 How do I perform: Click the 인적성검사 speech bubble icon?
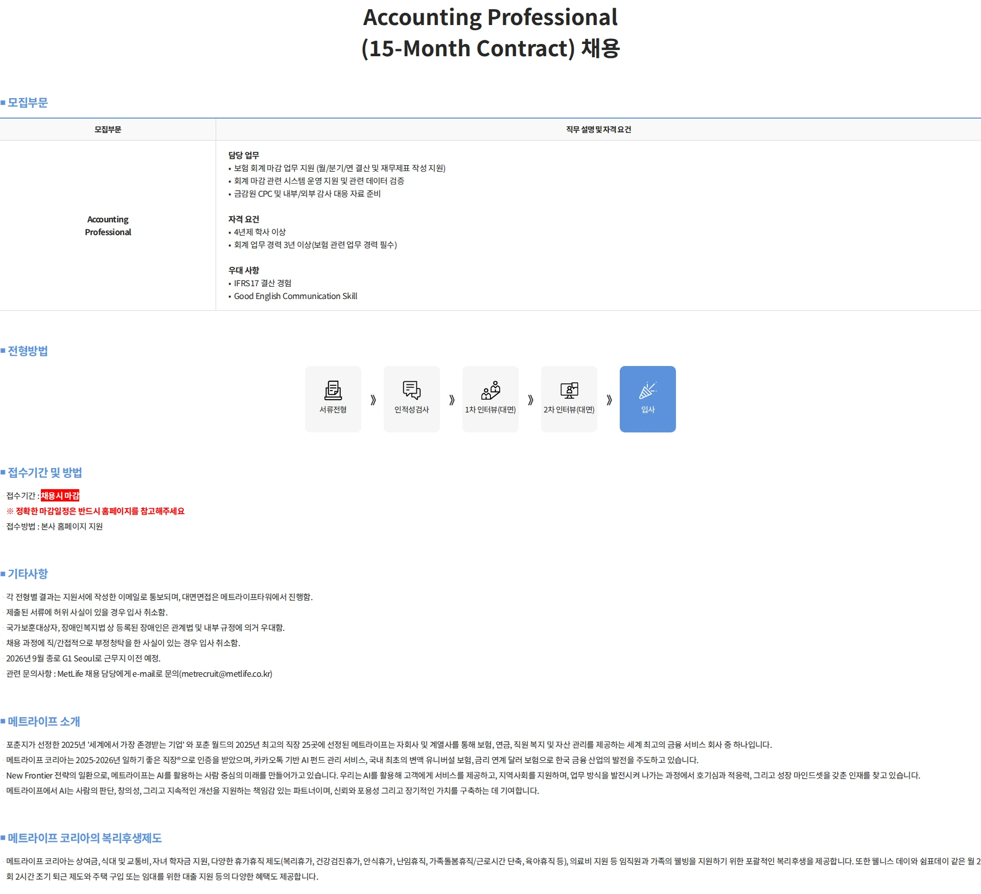point(412,390)
